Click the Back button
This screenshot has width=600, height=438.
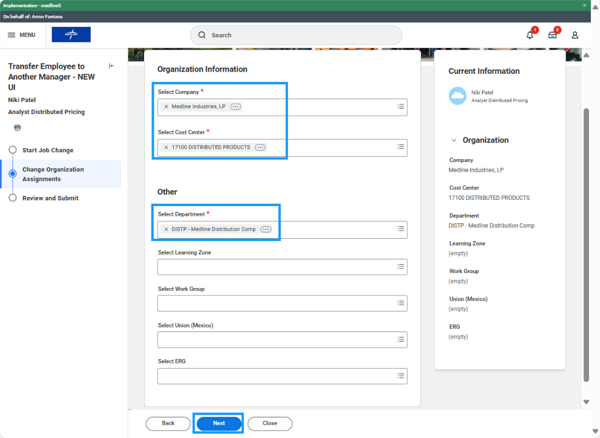tap(168, 423)
